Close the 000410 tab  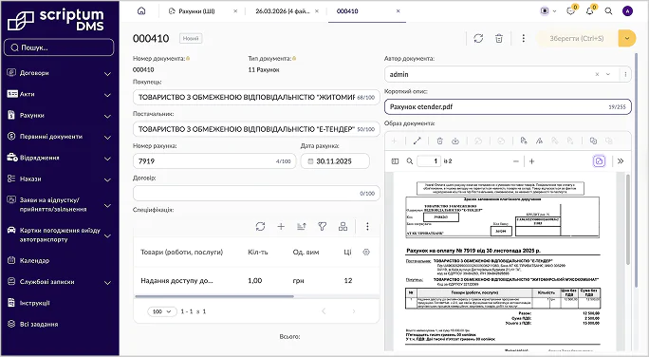click(399, 11)
